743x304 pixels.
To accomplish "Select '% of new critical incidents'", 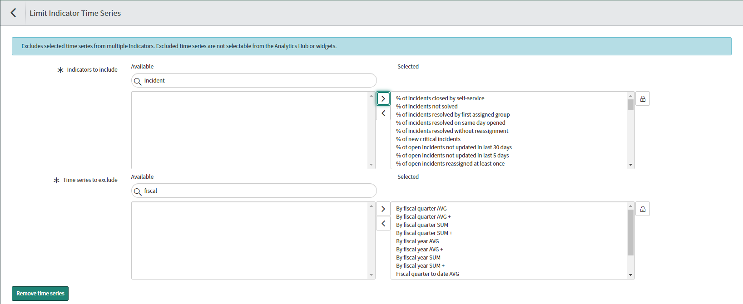I will click(x=428, y=139).
